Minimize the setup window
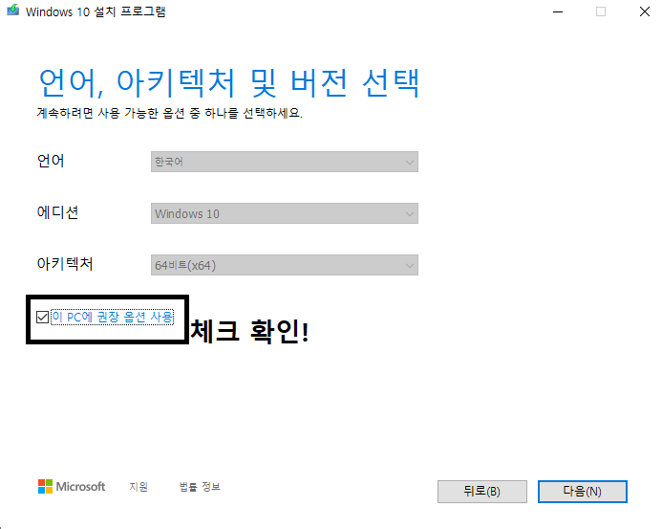 558,11
